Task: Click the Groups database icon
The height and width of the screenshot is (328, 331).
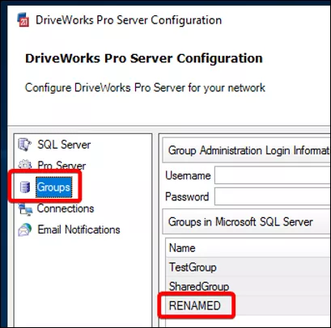Action: (25, 187)
